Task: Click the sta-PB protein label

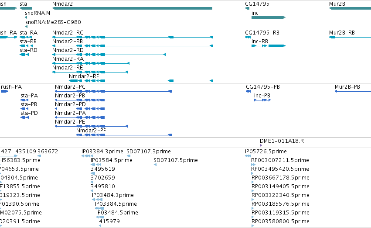Action: [29, 104]
